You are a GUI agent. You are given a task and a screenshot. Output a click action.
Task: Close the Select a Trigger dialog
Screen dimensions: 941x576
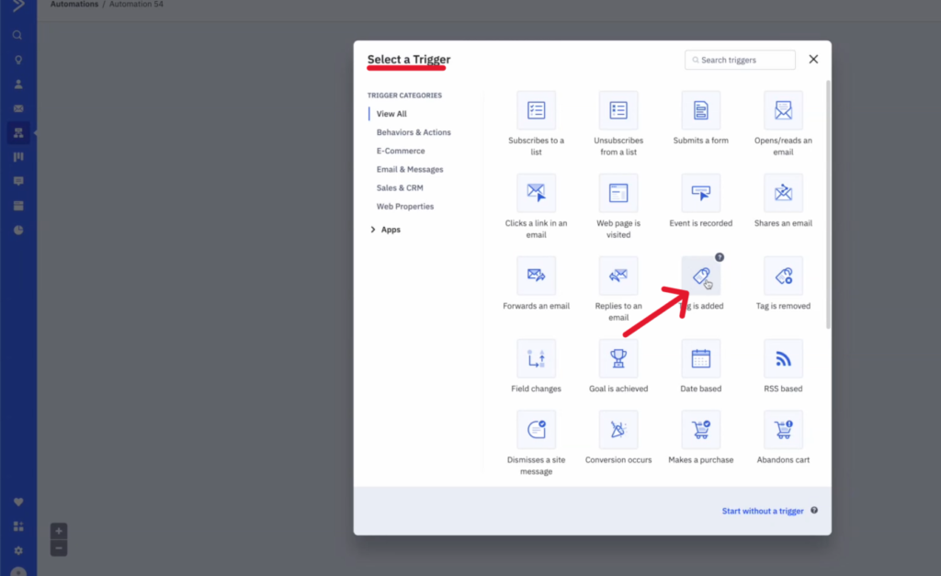click(813, 59)
